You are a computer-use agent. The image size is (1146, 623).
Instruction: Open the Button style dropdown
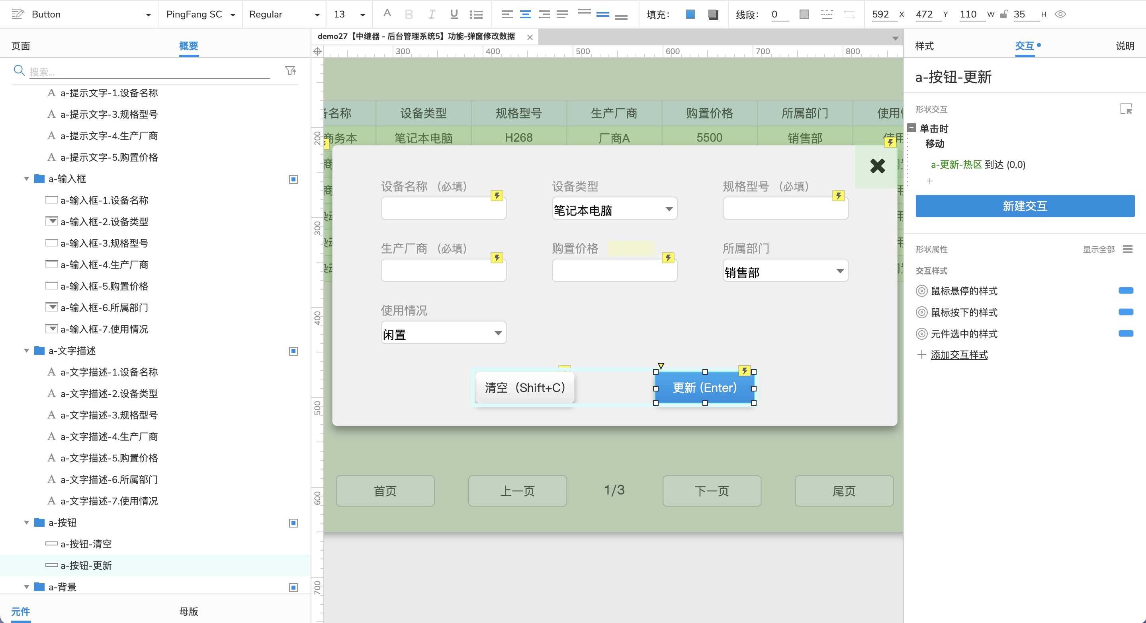tap(148, 15)
